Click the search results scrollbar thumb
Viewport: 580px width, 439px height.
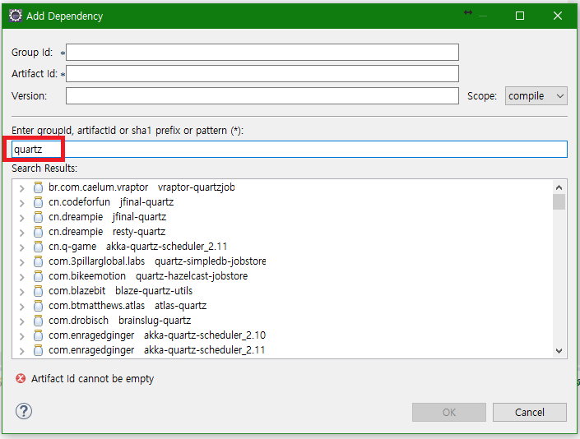(559, 201)
